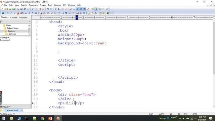Insert anchor link icon
215x121 pixels.
(44, 13)
